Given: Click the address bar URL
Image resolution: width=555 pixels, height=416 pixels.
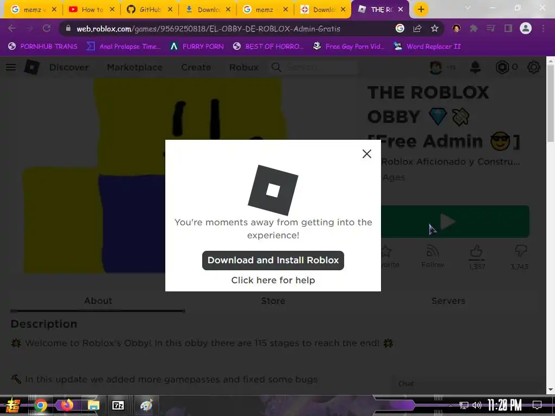Looking at the screenshot, I should [208, 29].
